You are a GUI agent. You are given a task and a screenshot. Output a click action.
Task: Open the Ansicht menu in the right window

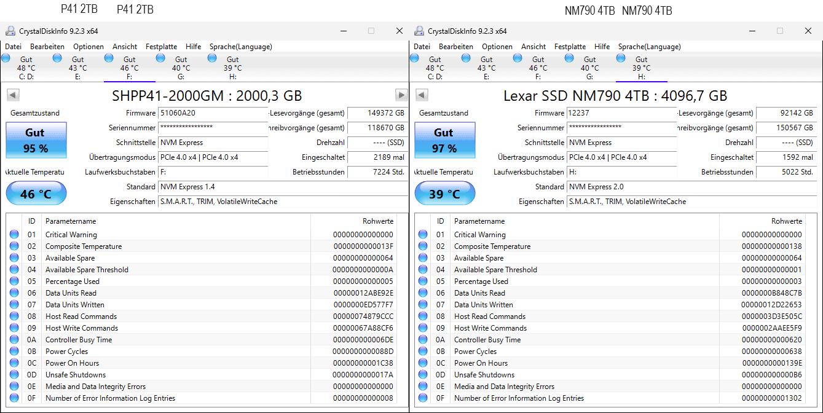pyautogui.click(x=534, y=47)
